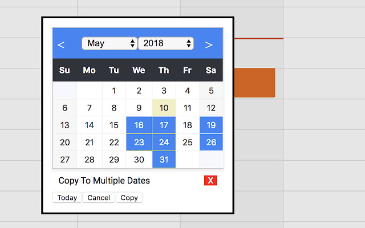Deselect highlighted date 16
This screenshot has height=228, width=365.
point(139,125)
